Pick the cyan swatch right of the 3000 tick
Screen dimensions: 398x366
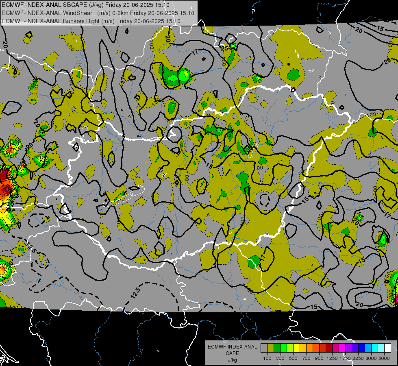click(x=375, y=348)
